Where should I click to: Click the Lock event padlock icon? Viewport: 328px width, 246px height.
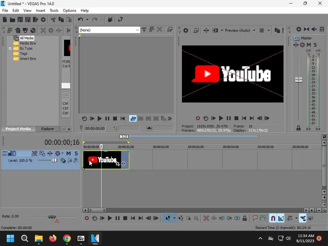pos(244,218)
